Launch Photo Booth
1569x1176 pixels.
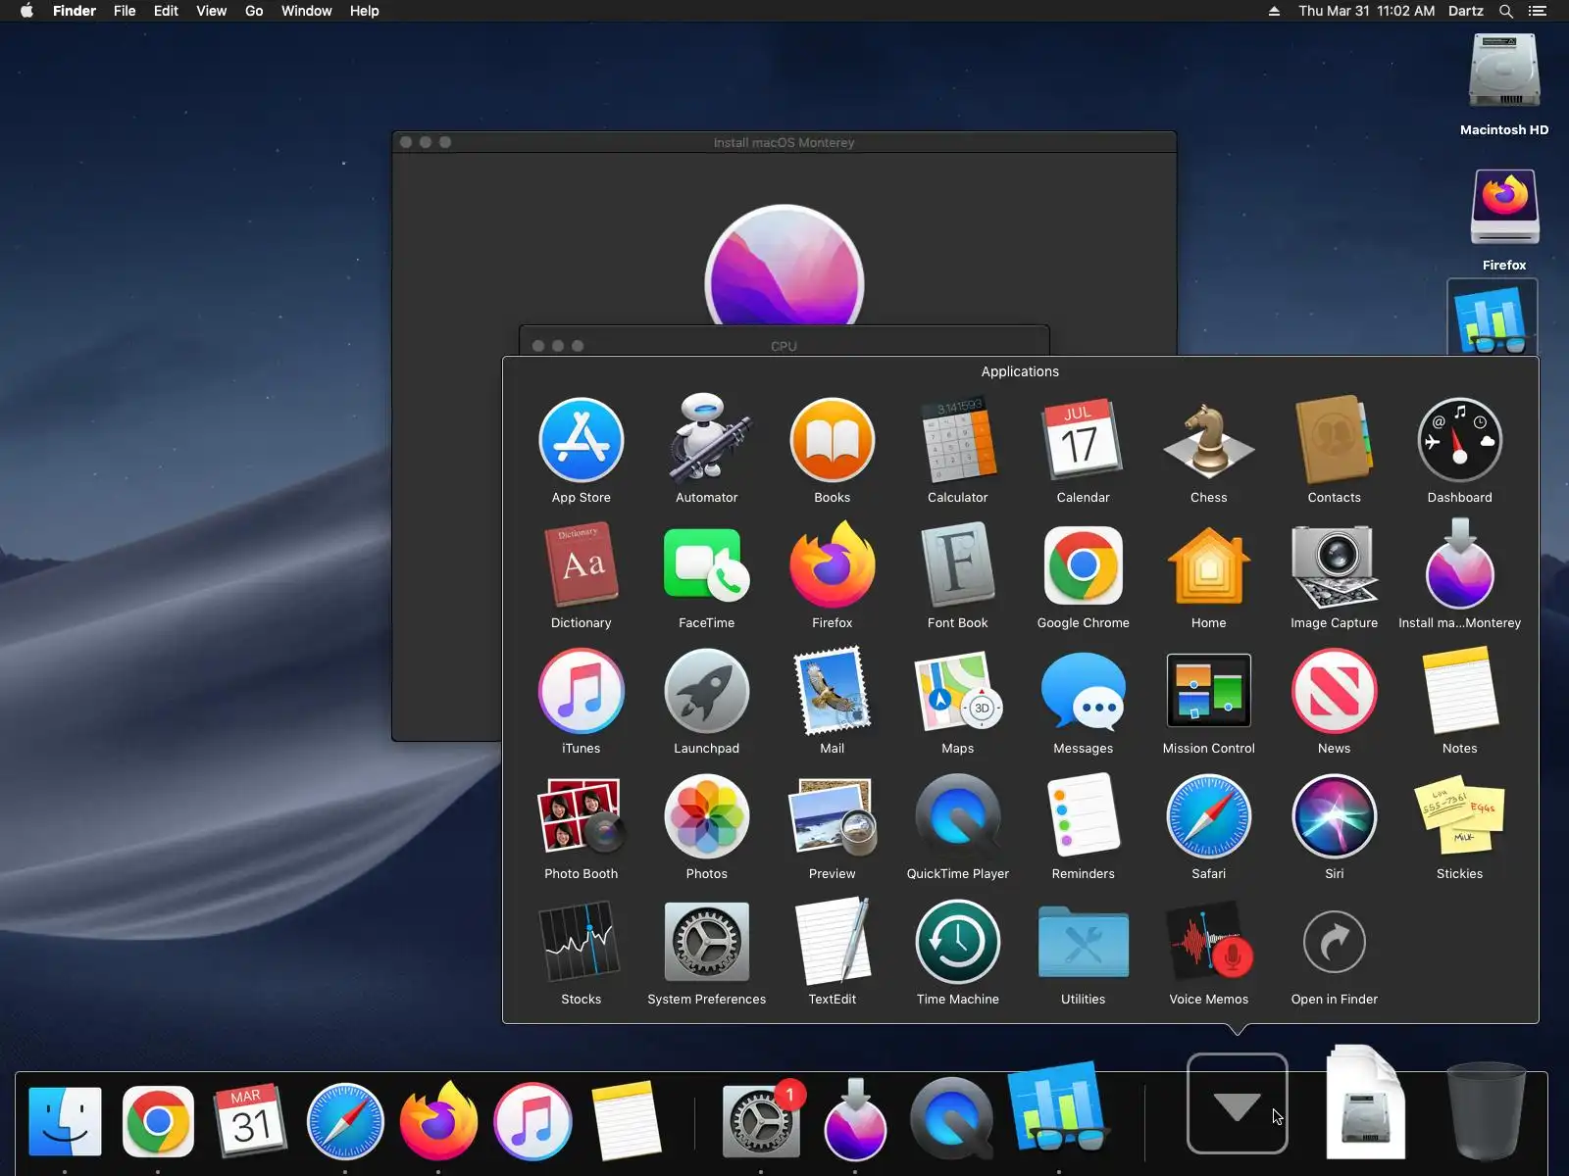point(581,816)
